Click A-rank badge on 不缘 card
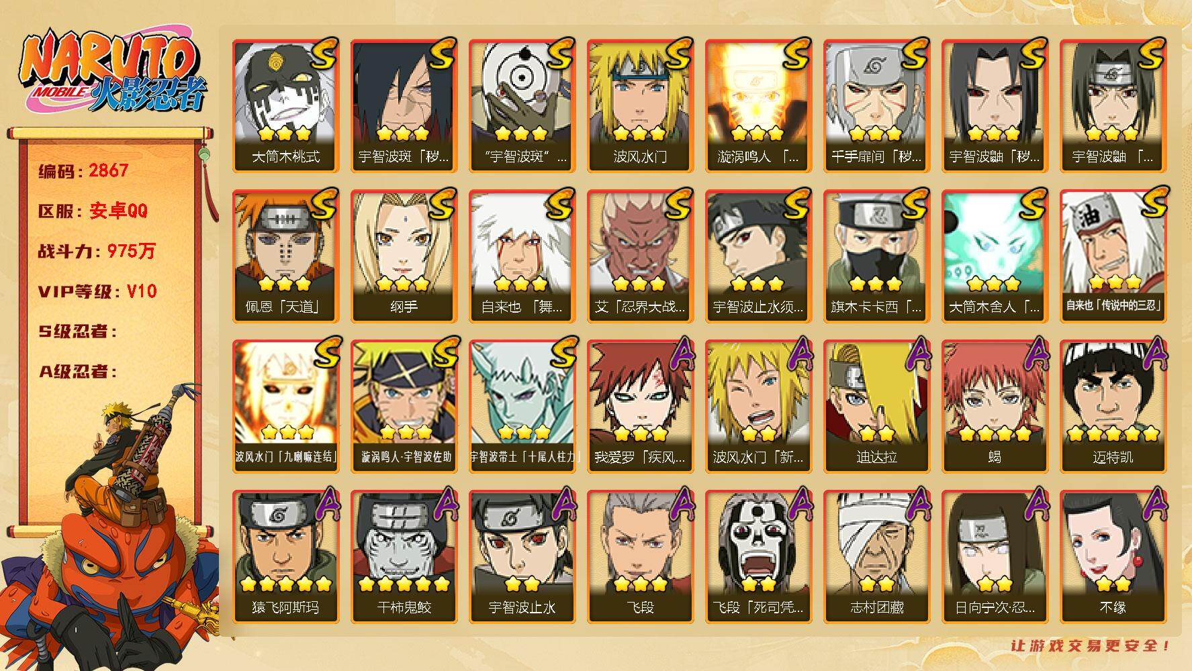 (1152, 503)
